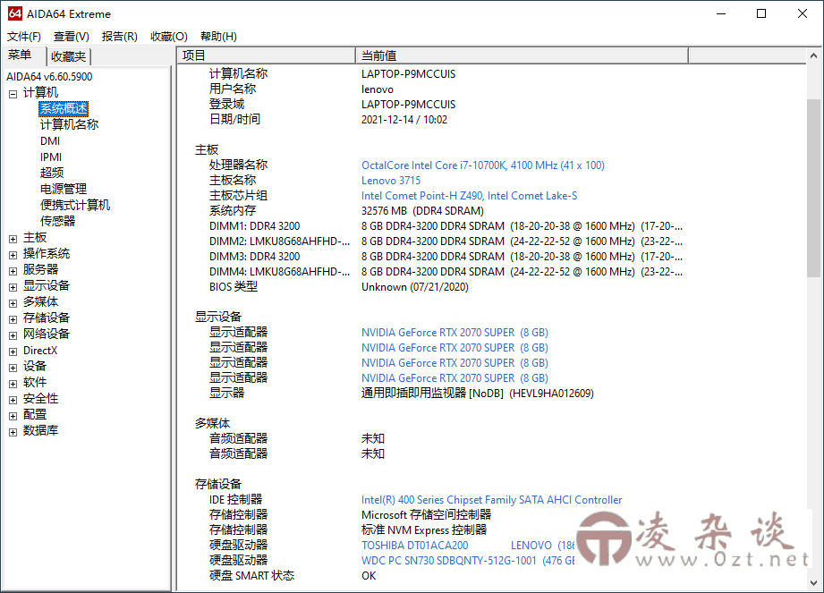This screenshot has width=824, height=593.
Task: Open the WDC PC SN730 drive link
Action: (x=468, y=561)
